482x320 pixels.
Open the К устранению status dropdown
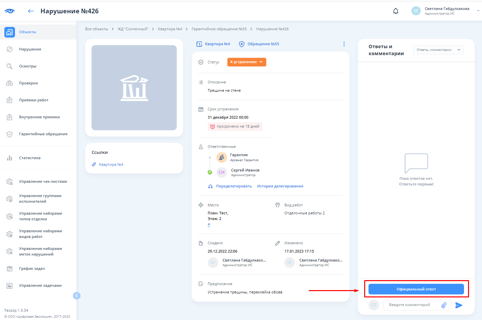pyautogui.click(x=247, y=62)
